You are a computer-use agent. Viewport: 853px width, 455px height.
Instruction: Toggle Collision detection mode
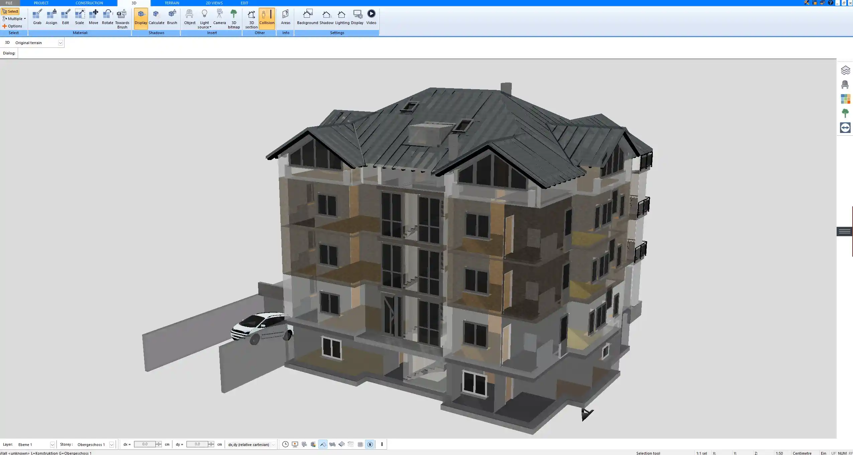[x=267, y=17]
